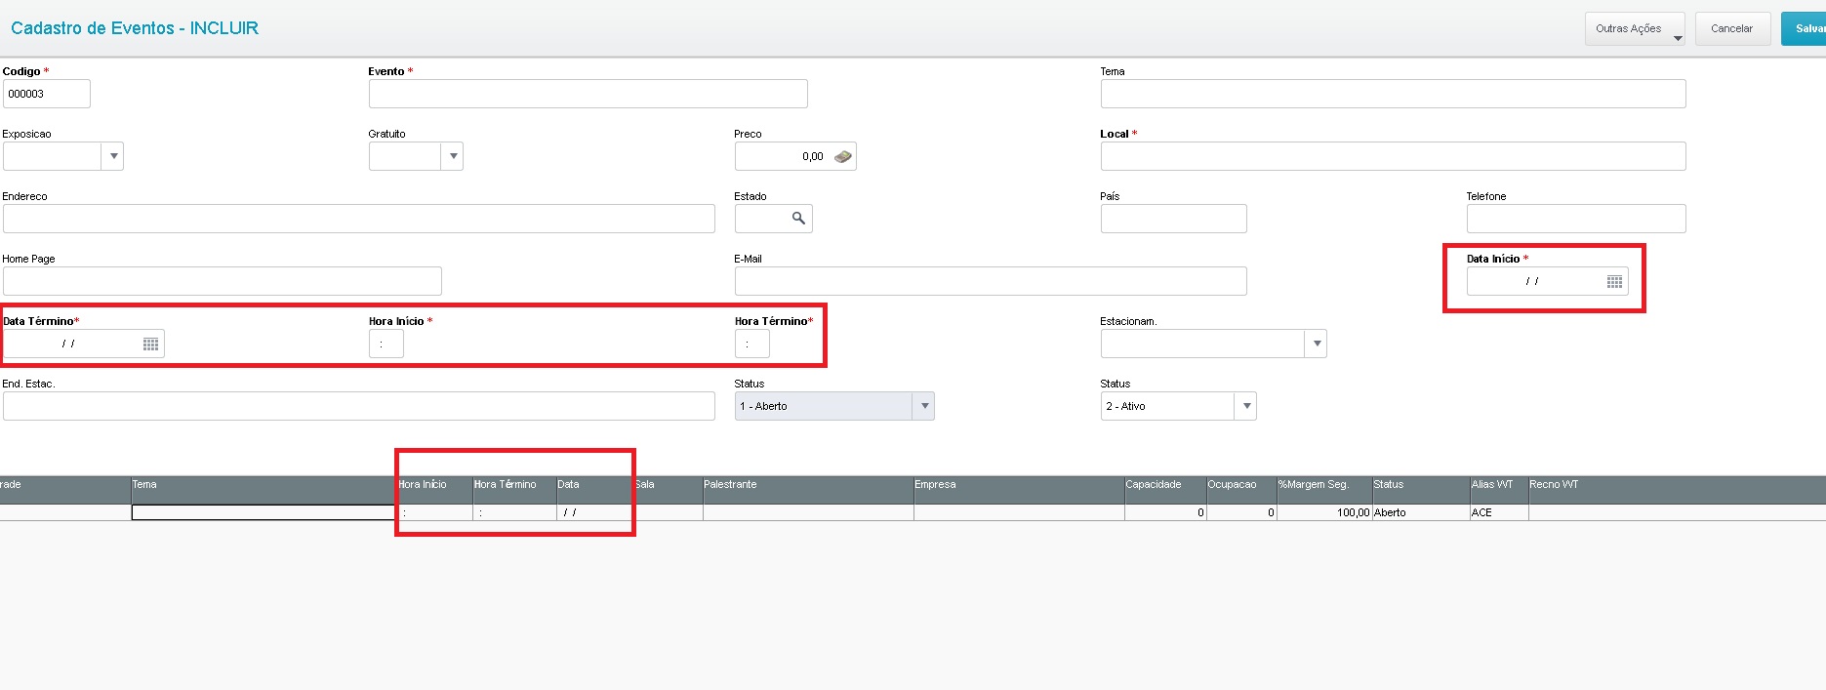The image size is (1826, 690).
Task: Select the grid's Tema cell in first row
Action: (264, 512)
